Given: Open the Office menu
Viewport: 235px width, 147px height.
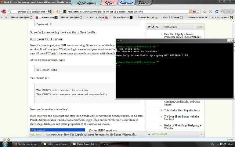Looking at the screenshot, I should (109, 3).
